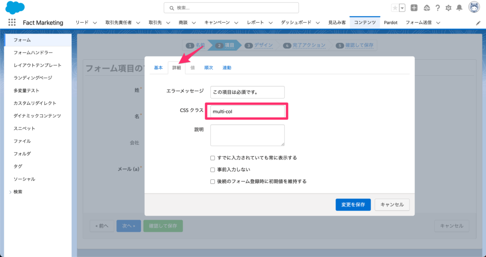The width and height of the screenshot is (486, 257).
Task: Enable 事前入力しない checkbox
Action: click(213, 170)
